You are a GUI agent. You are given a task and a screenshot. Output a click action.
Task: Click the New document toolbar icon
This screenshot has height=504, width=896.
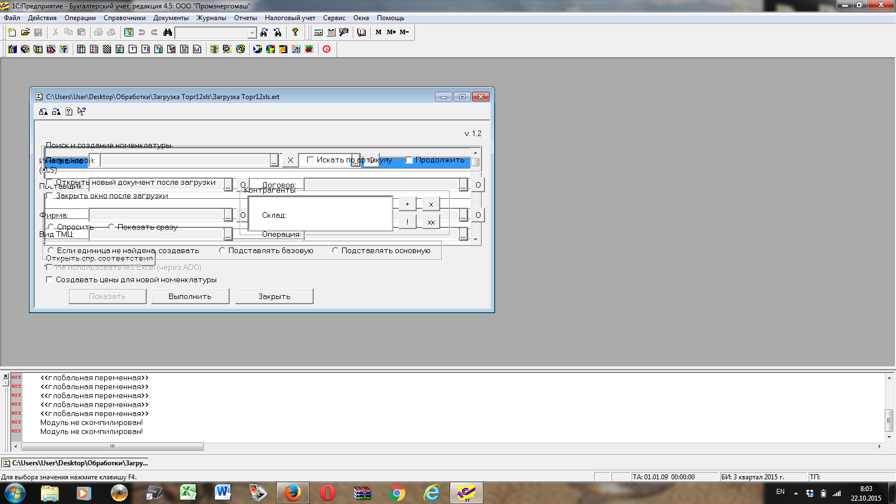coord(12,32)
